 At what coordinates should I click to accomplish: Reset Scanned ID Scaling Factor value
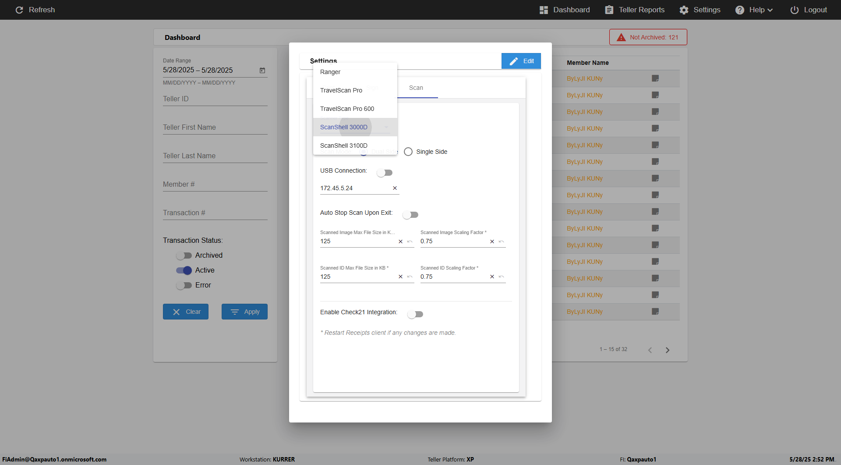tap(502, 277)
